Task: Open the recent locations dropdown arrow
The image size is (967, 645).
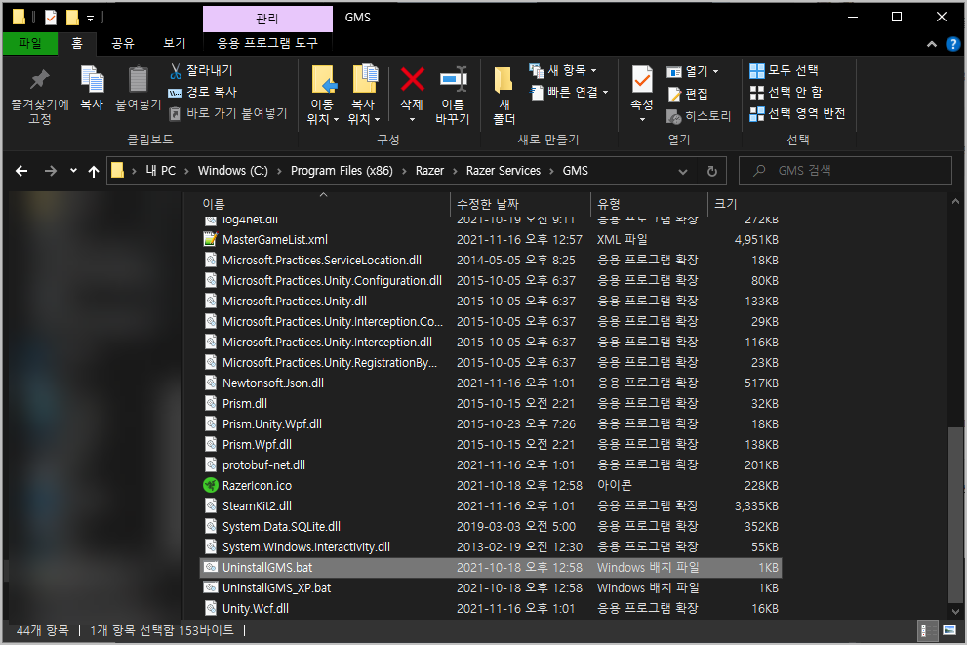Action: tap(73, 171)
